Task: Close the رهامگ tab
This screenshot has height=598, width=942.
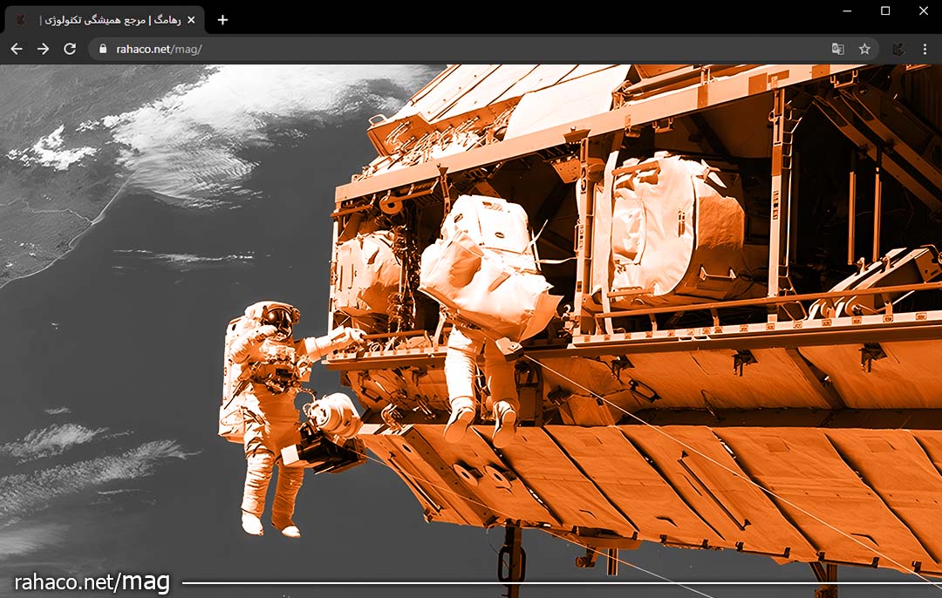Action: point(191,20)
